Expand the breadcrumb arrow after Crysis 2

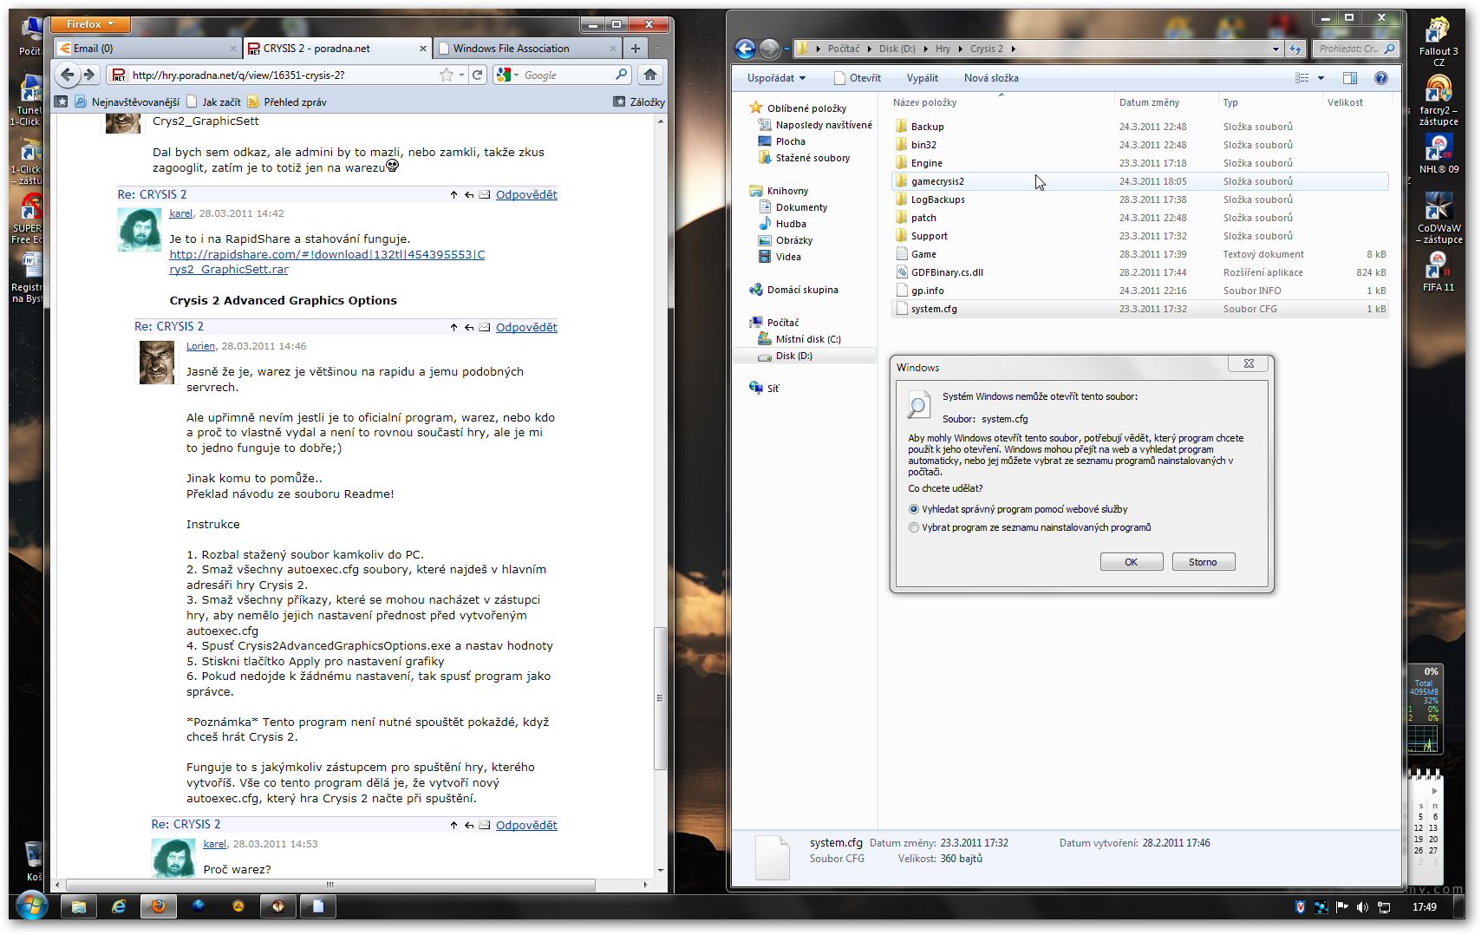click(x=1013, y=49)
